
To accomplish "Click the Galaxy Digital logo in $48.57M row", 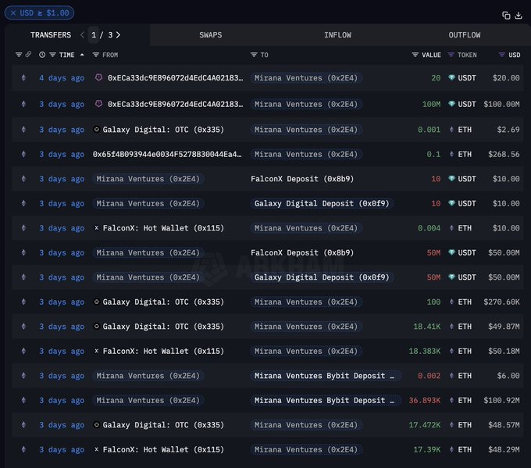I will [97, 424].
